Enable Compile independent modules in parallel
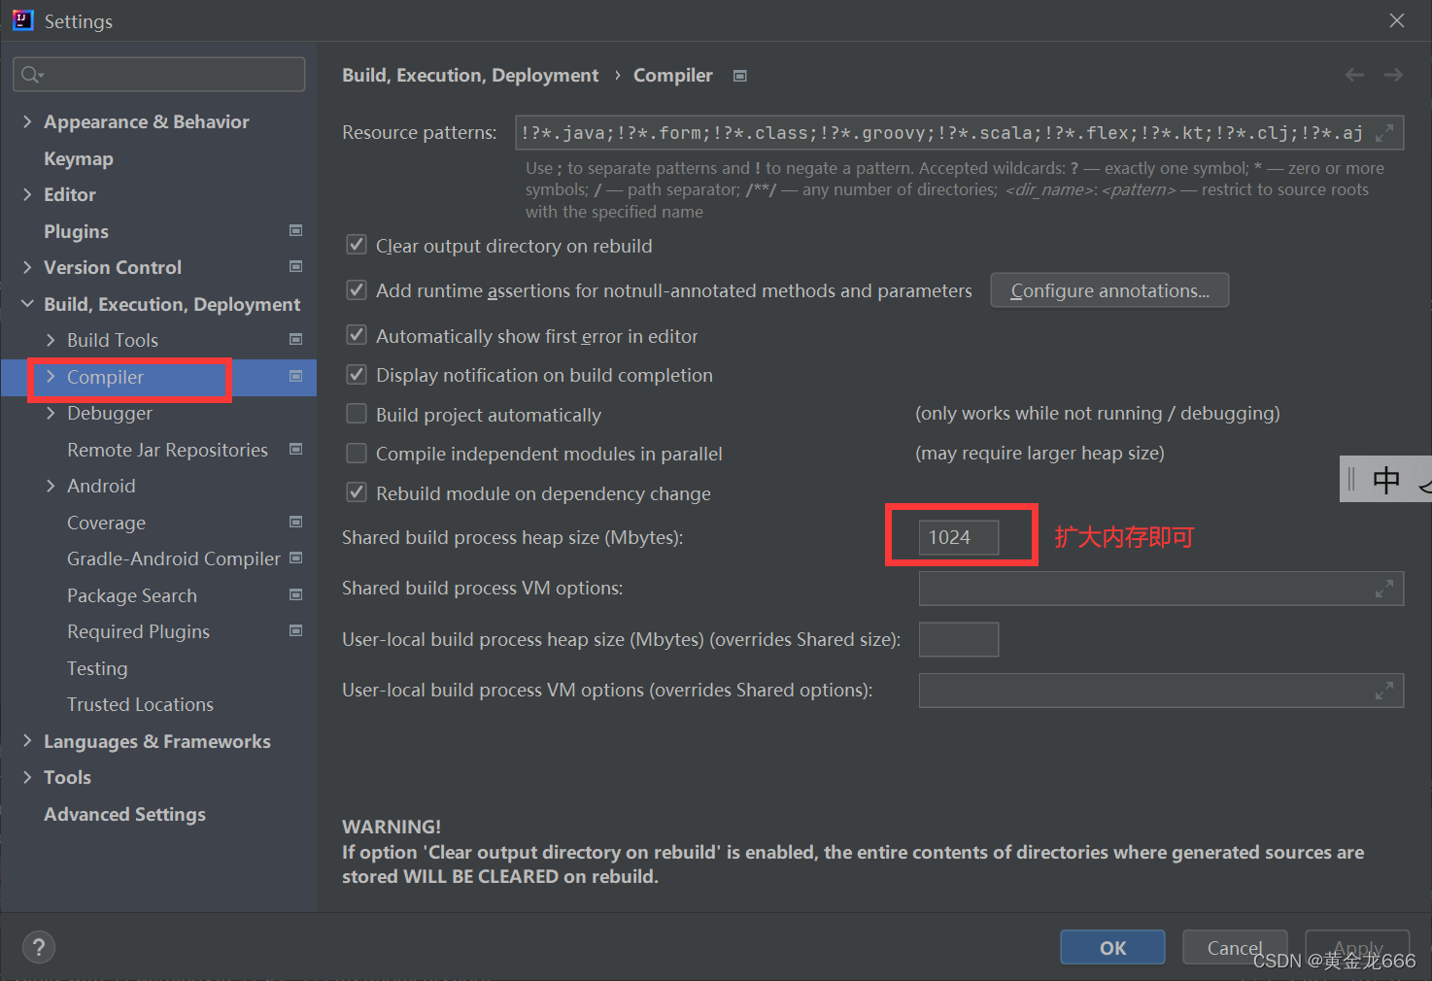1432x981 pixels. pos(357,453)
